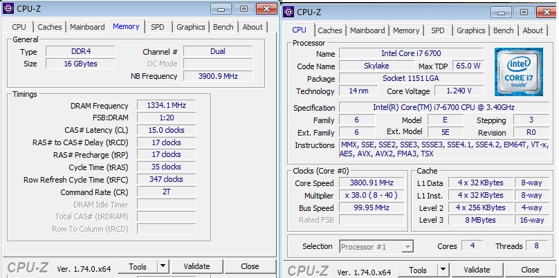
Task: Click CPU-Z app icon in left window title bar
Action: tap(8, 8)
